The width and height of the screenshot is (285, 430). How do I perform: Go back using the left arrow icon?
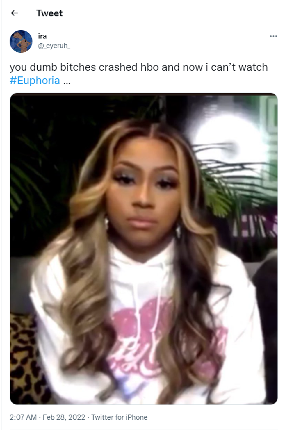(14, 13)
